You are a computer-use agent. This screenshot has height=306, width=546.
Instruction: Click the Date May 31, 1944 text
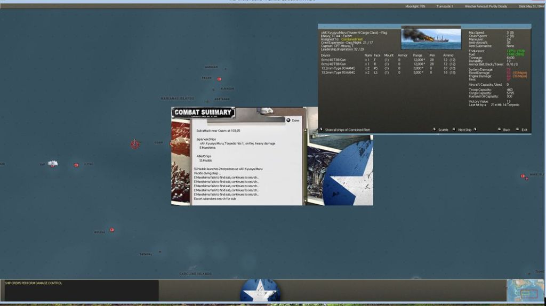pyautogui.click(x=532, y=6)
